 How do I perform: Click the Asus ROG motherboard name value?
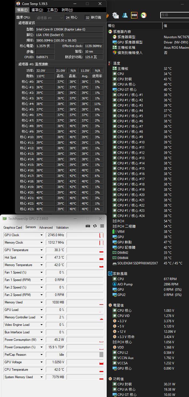pos(176,48)
